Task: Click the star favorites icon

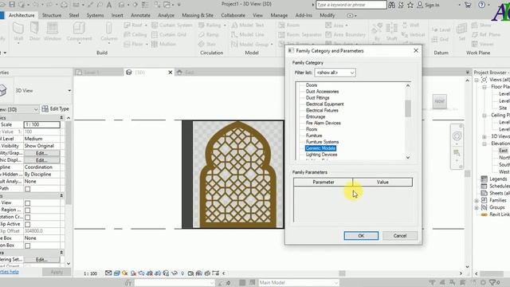Action: 410,5
